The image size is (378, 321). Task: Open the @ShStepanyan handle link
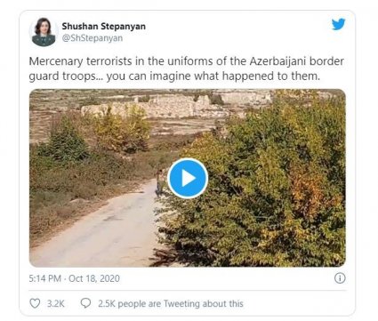(92, 38)
